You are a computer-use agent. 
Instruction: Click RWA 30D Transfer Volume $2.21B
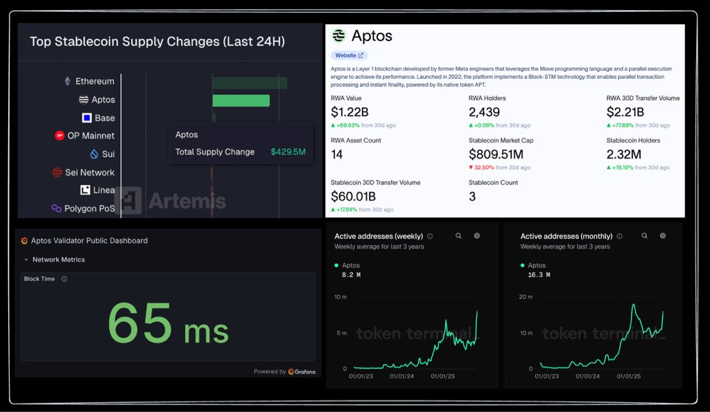(625, 111)
